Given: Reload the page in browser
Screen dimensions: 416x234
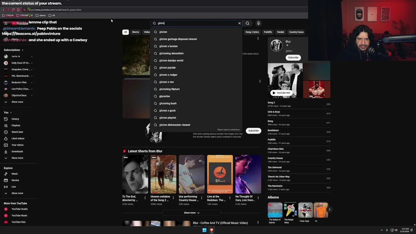Looking at the screenshot, I should click(x=13, y=10).
